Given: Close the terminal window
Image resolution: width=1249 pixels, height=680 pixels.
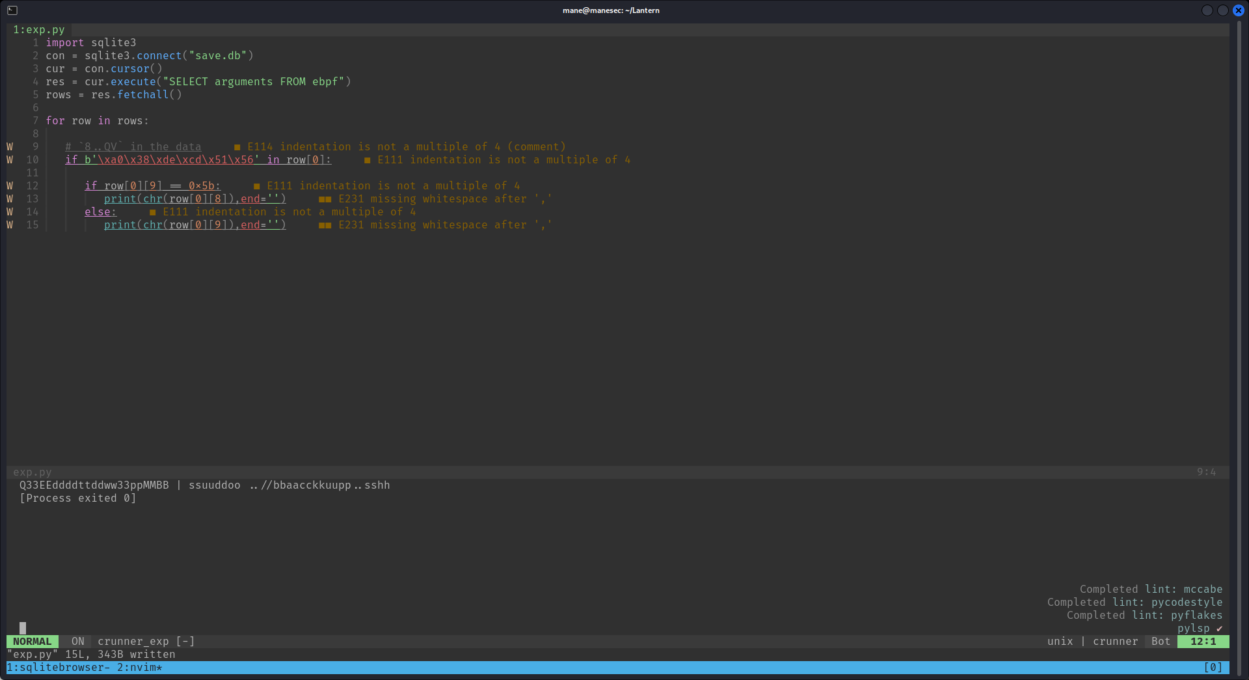Looking at the screenshot, I should pos(1239,10).
